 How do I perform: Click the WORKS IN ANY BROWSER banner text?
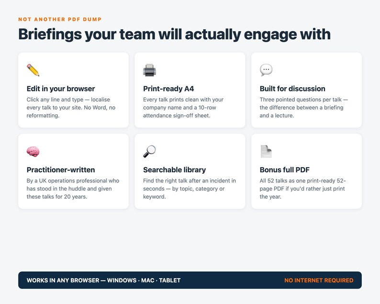tap(103, 280)
